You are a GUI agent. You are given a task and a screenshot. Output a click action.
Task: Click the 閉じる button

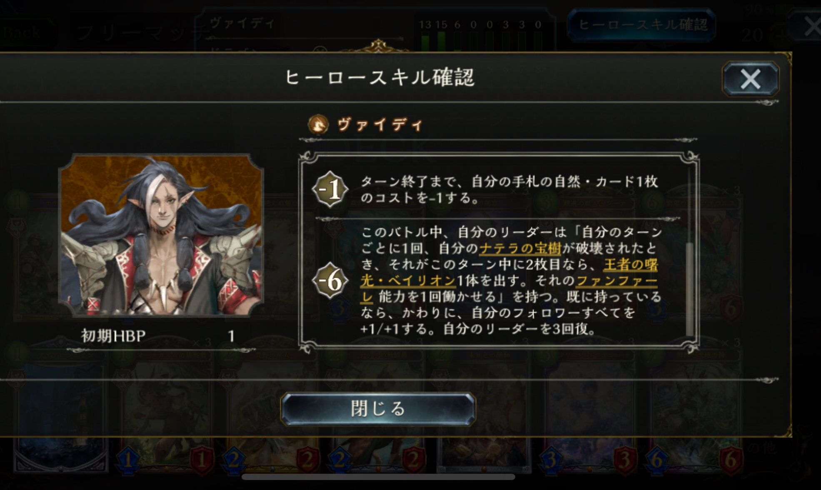tap(378, 409)
